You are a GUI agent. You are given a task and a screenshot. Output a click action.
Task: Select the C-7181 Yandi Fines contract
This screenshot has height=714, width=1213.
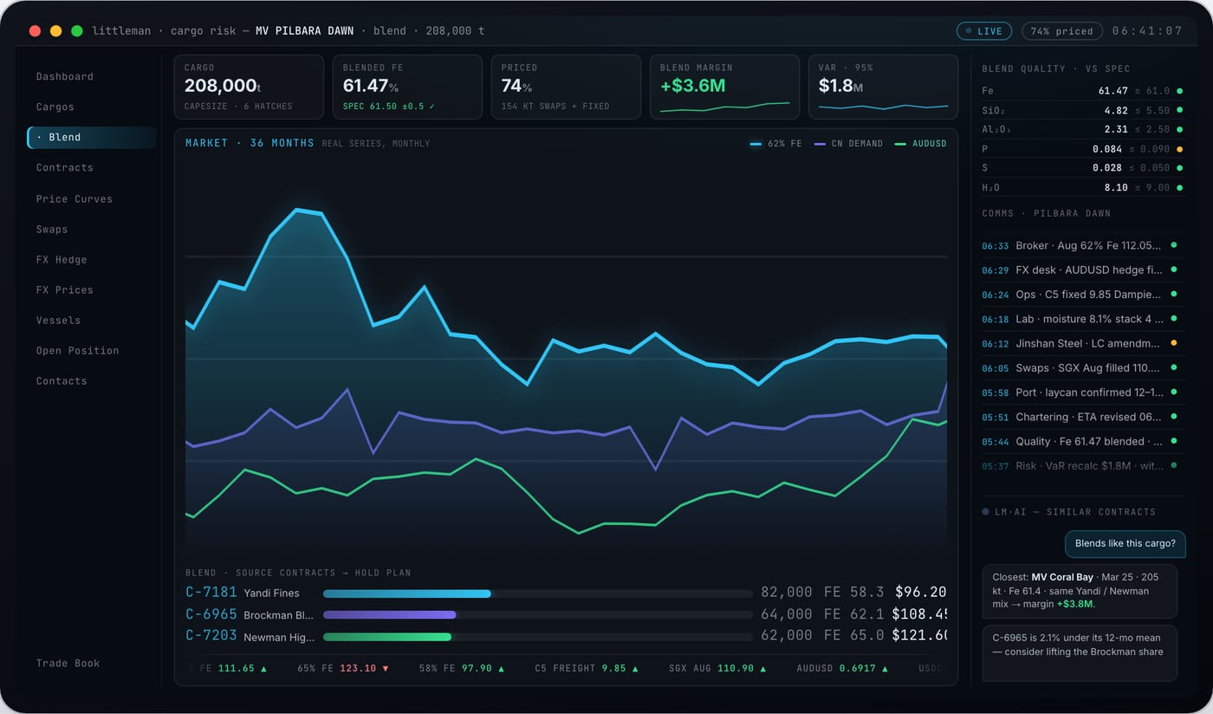565,593
